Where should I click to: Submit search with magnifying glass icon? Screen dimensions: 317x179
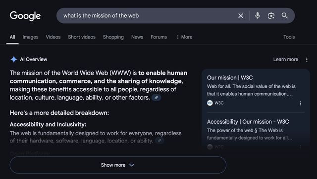[285, 15]
